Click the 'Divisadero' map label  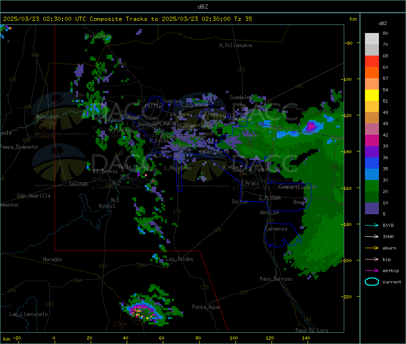[x=97, y=36]
